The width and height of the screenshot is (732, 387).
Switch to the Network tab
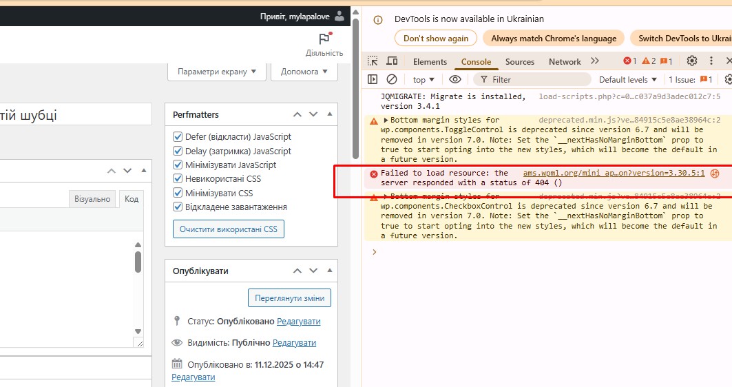click(565, 61)
